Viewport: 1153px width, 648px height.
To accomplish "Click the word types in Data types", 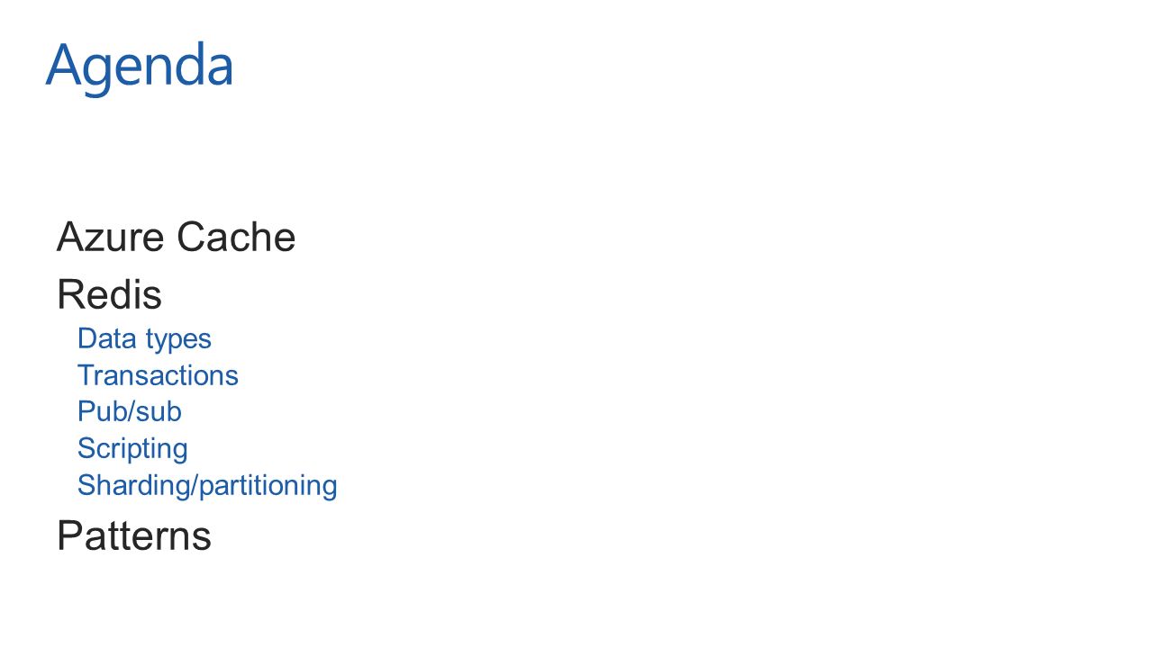I will click(178, 341).
